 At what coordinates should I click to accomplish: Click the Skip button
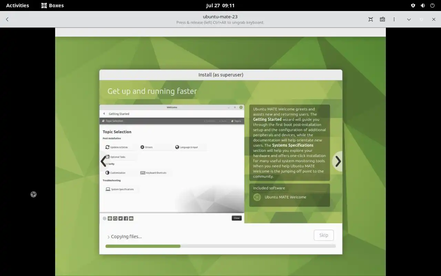[x=324, y=235]
